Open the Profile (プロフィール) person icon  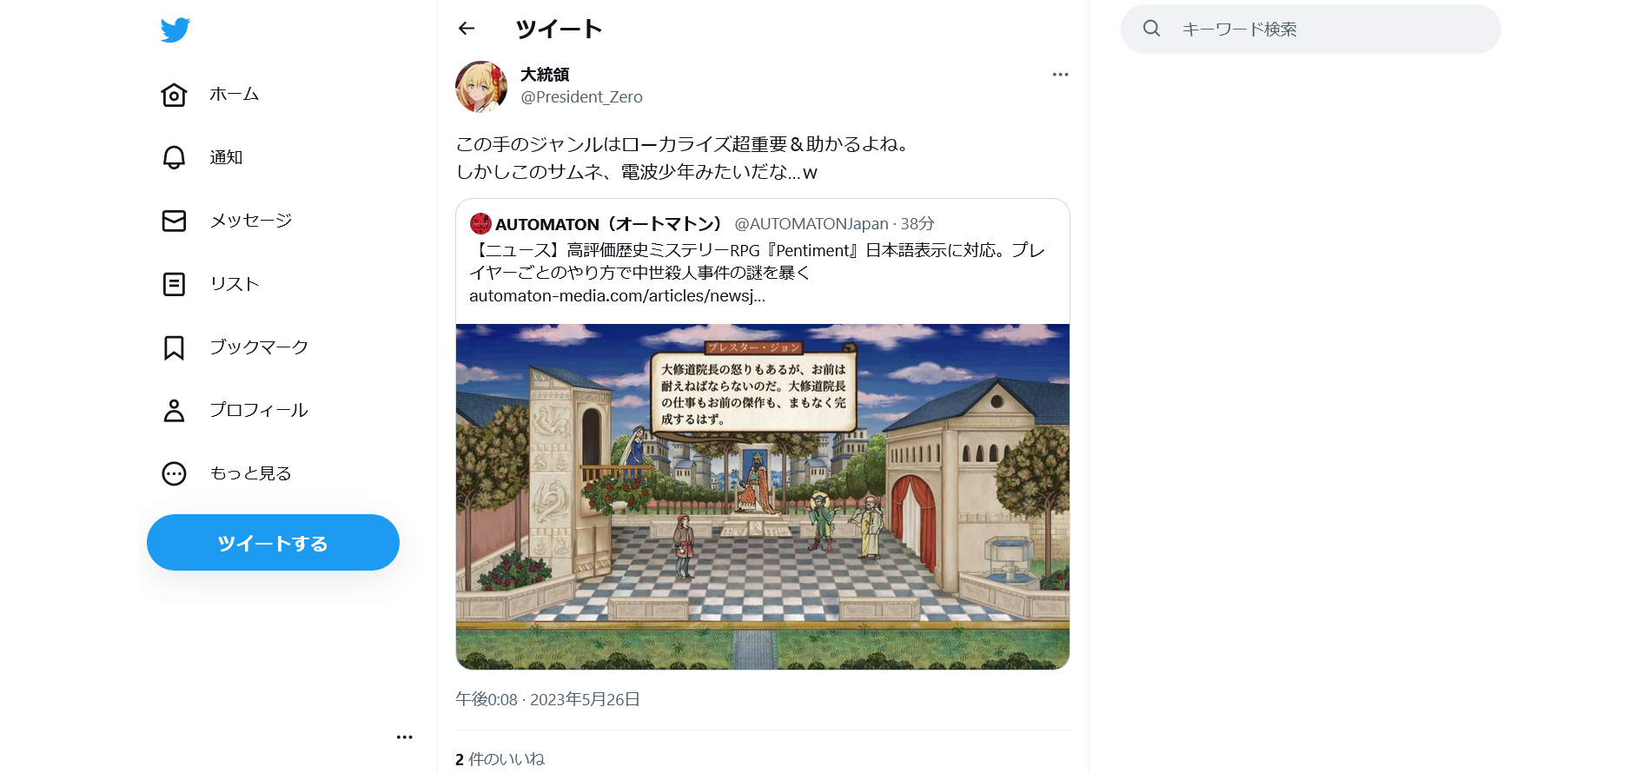click(x=174, y=410)
